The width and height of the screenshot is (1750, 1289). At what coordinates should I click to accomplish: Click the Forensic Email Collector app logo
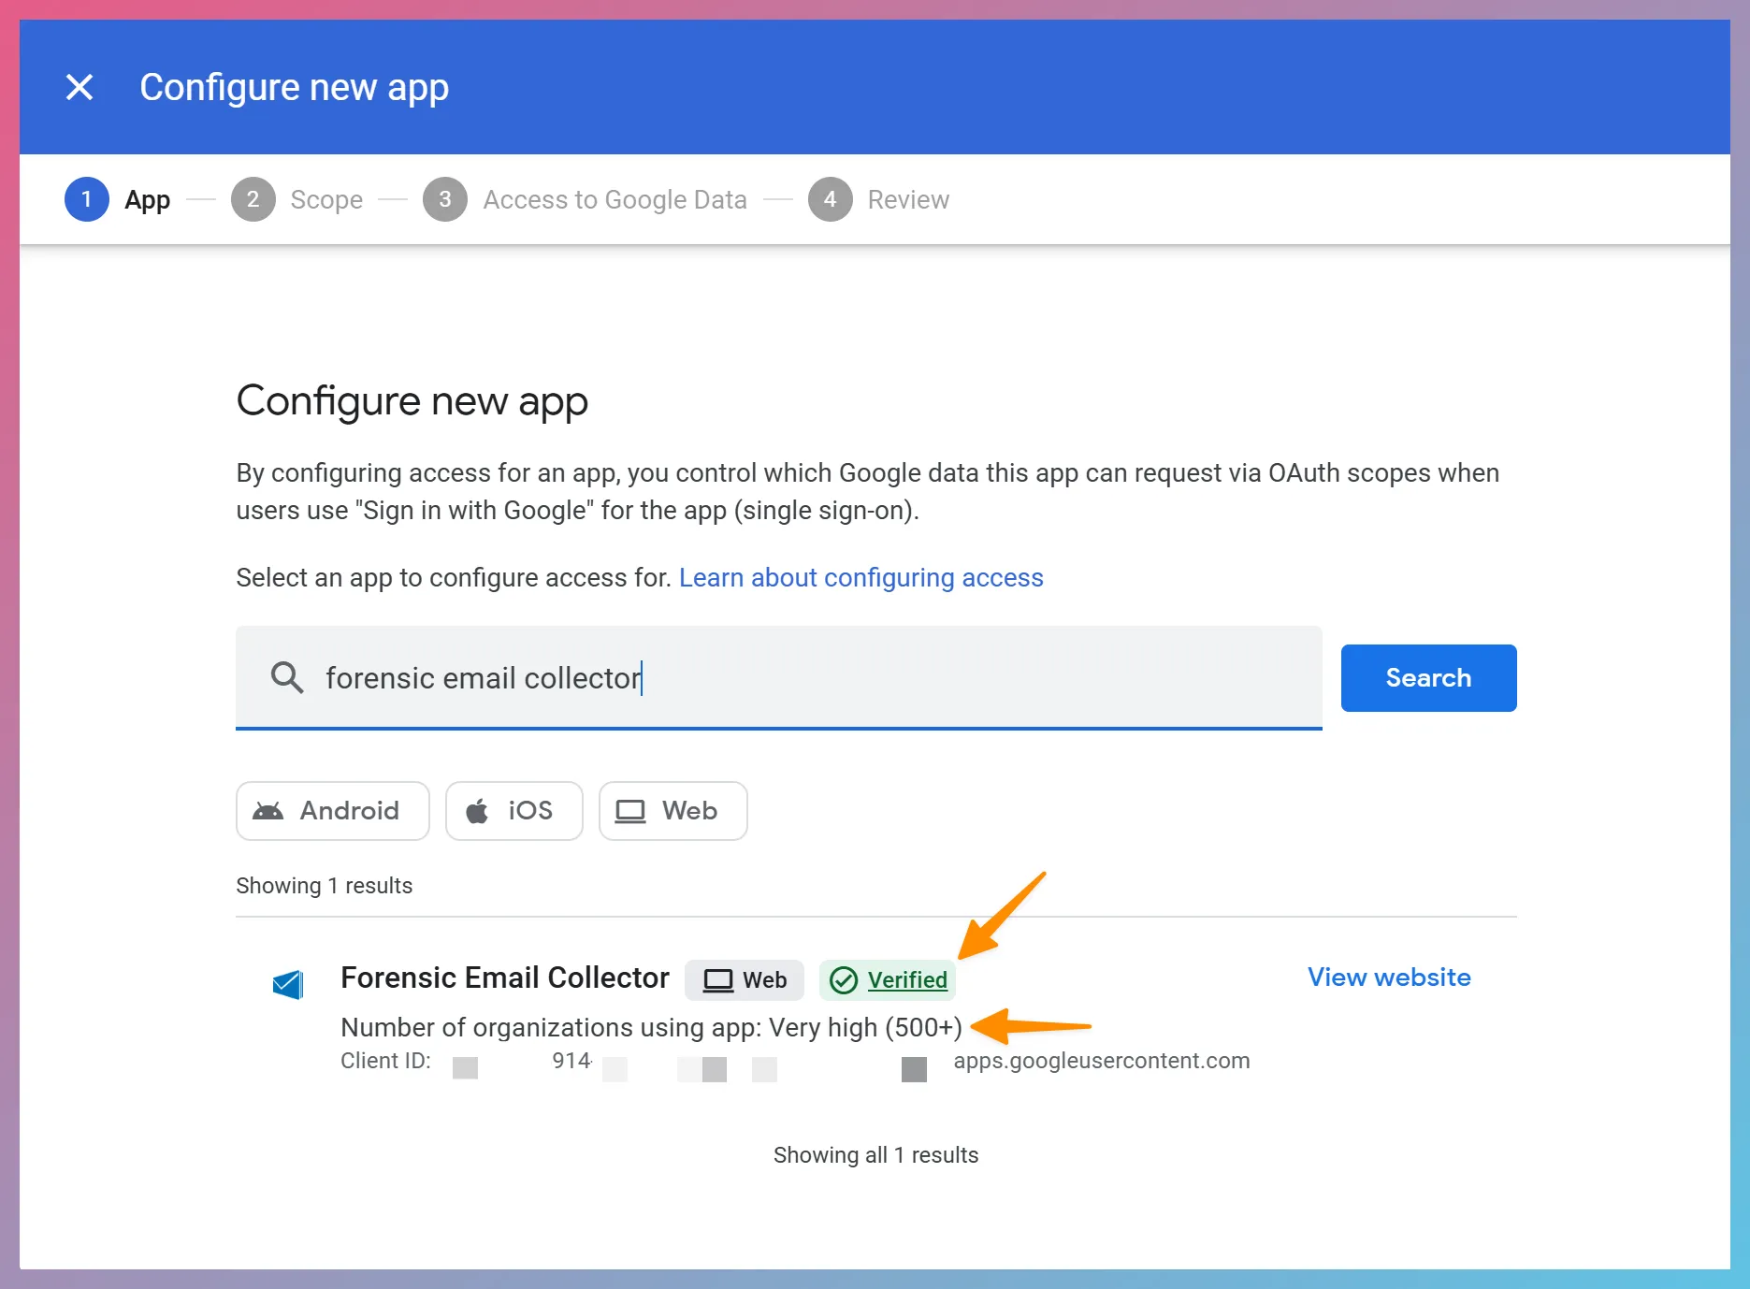click(x=288, y=983)
